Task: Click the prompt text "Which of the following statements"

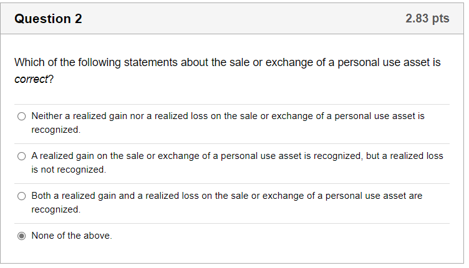Action: 94,63
